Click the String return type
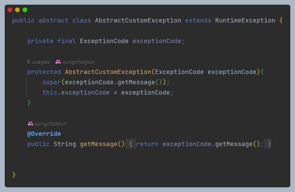This screenshot has width=295, height=192. coord(65,144)
